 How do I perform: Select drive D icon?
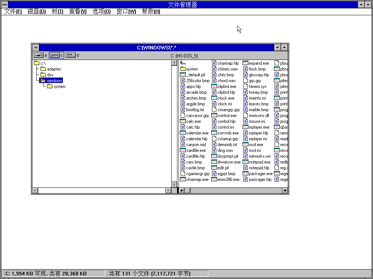[x=71, y=55]
